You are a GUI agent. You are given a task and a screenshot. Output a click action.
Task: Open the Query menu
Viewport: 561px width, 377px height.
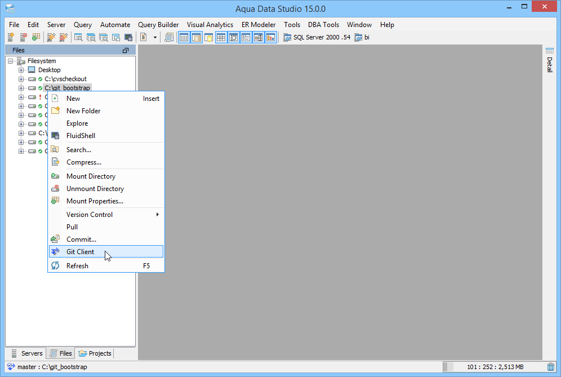pyautogui.click(x=83, y=25)
